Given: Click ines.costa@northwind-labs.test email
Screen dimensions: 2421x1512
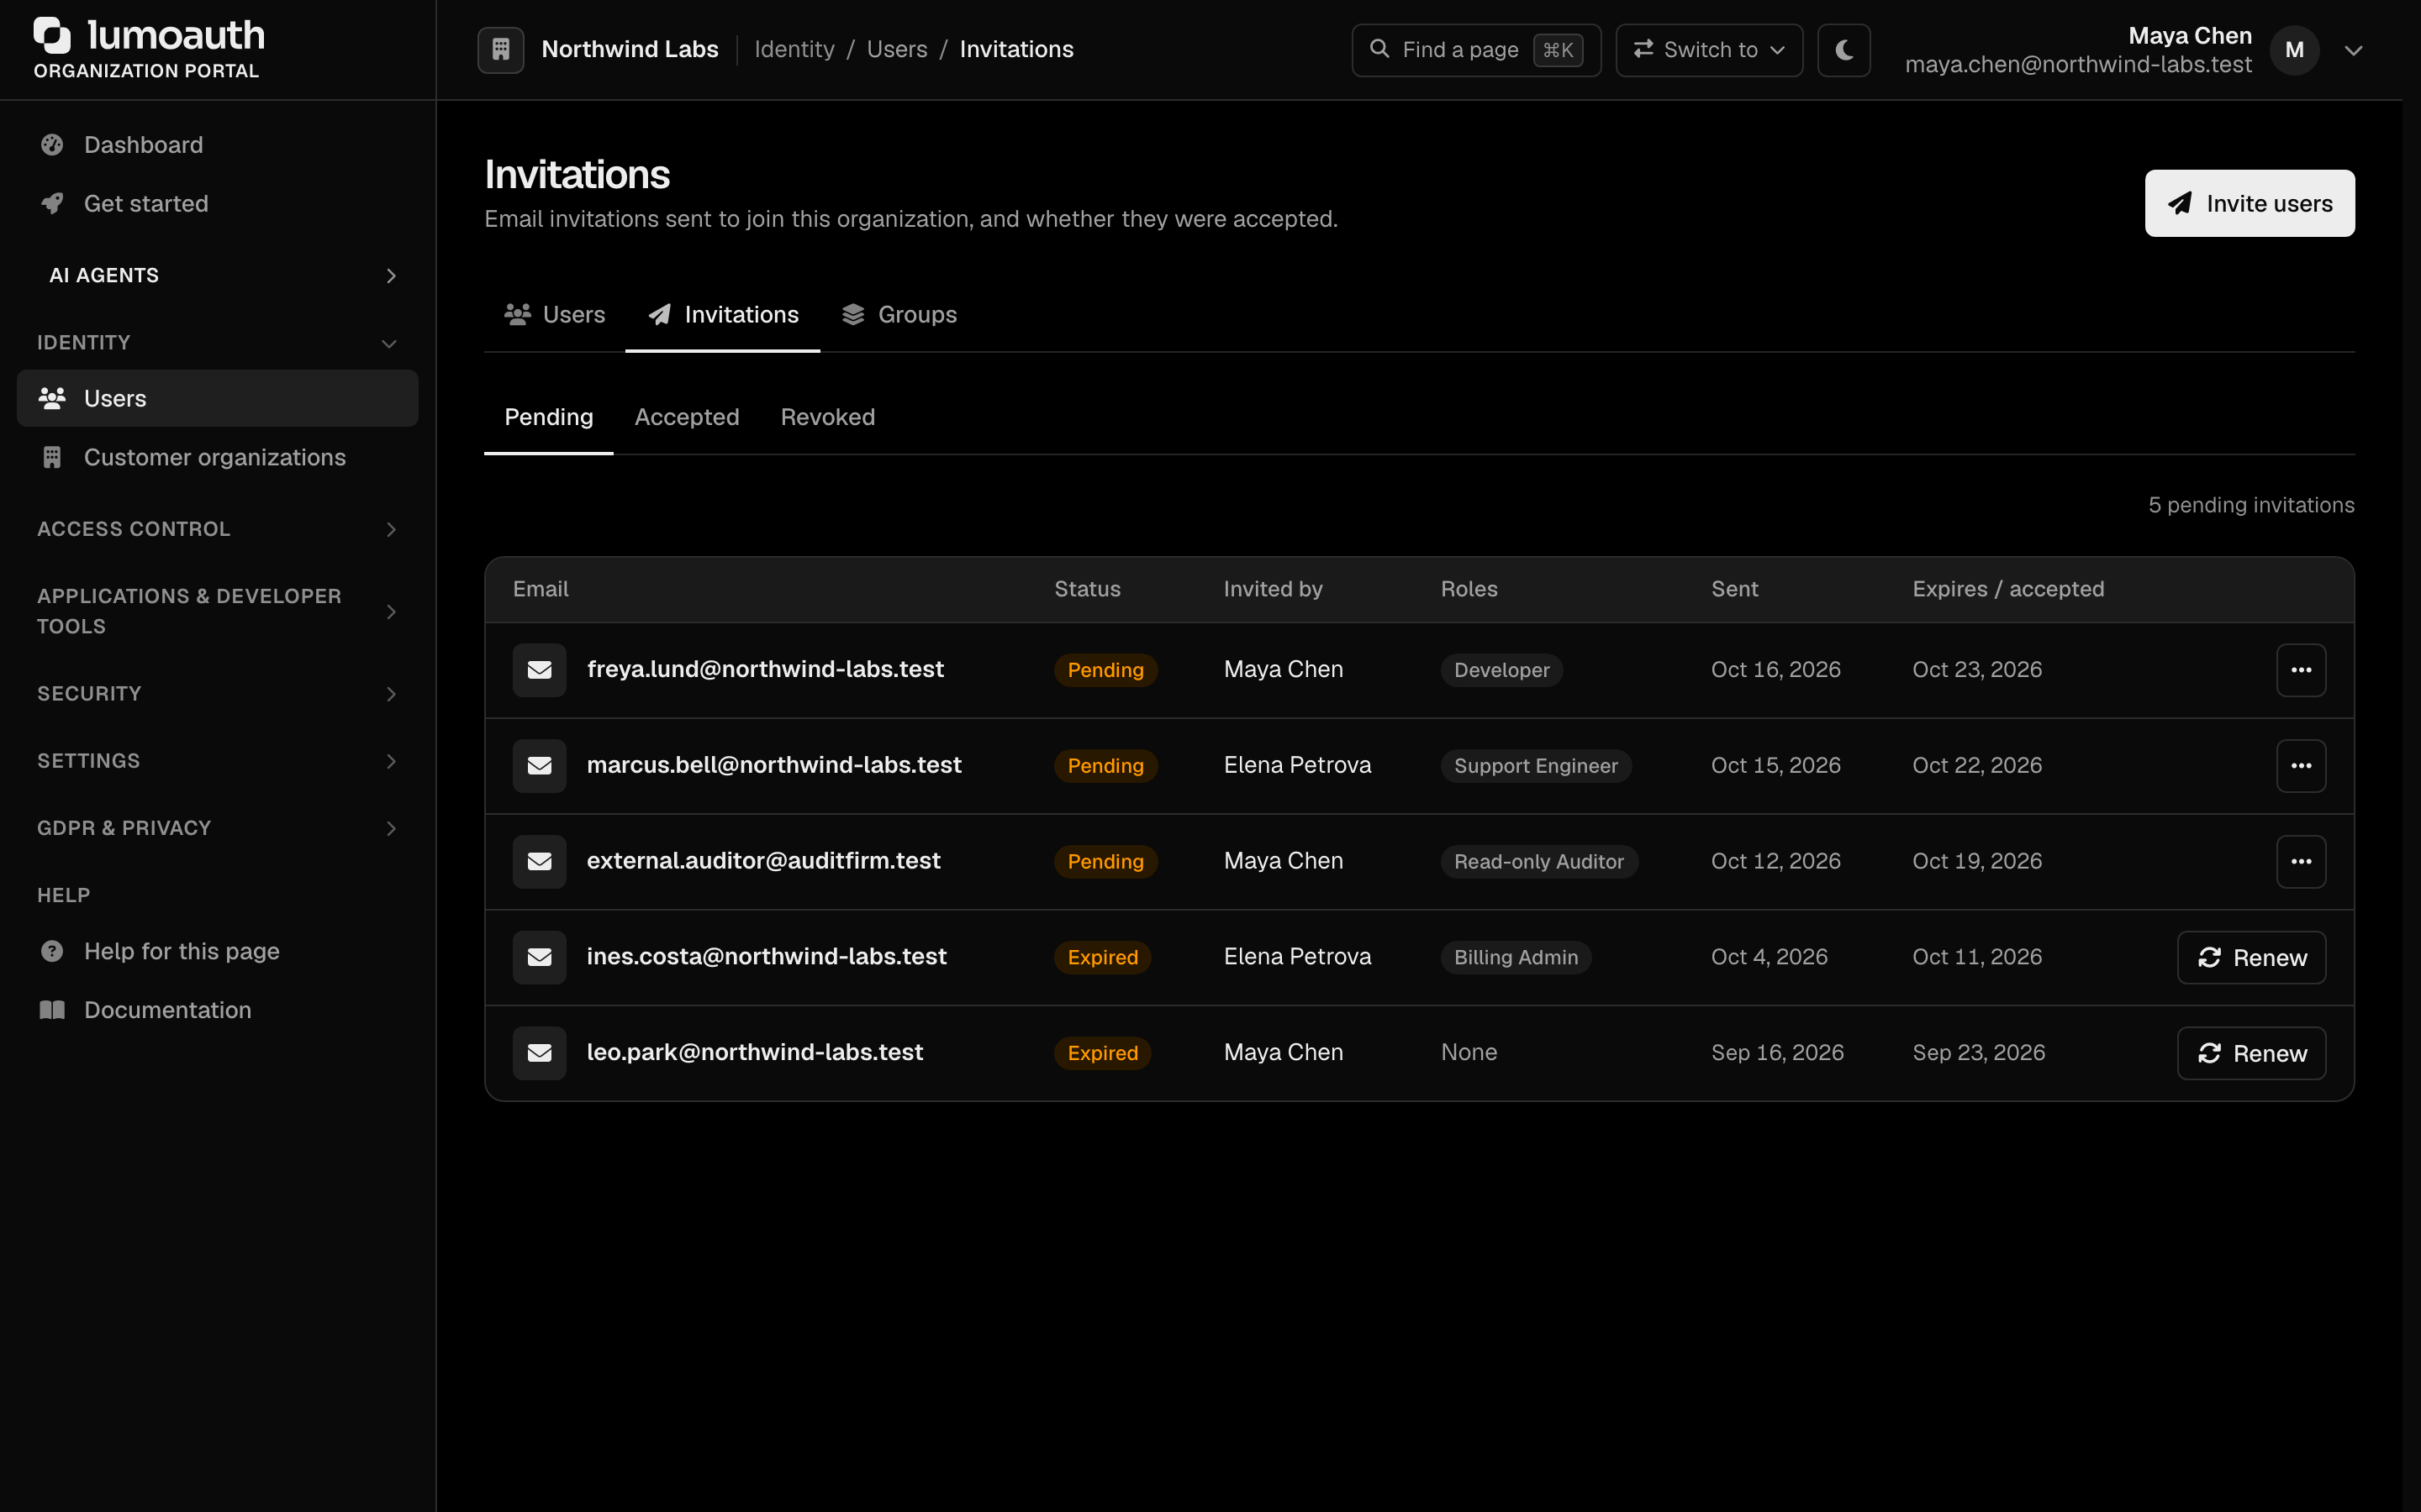Looking at the screenshot, I should point(767,957).
